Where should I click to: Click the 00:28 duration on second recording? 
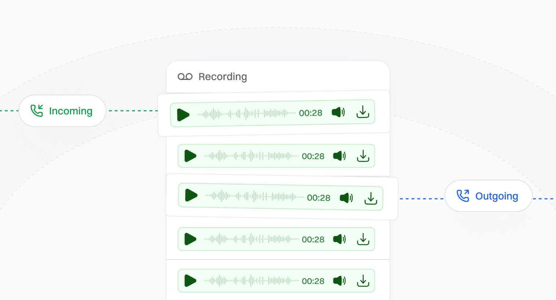click(313, 156)
